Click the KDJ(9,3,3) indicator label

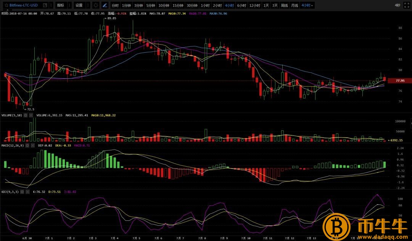point(10,192)
